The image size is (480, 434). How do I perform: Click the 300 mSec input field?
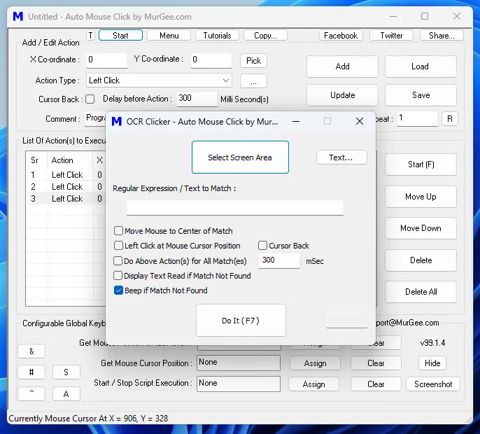pos(279,260)
